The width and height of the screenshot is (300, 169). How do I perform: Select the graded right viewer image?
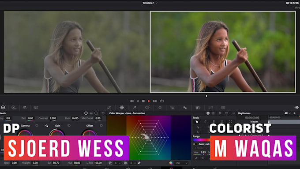pyautogui.click(x=223, y=52)
